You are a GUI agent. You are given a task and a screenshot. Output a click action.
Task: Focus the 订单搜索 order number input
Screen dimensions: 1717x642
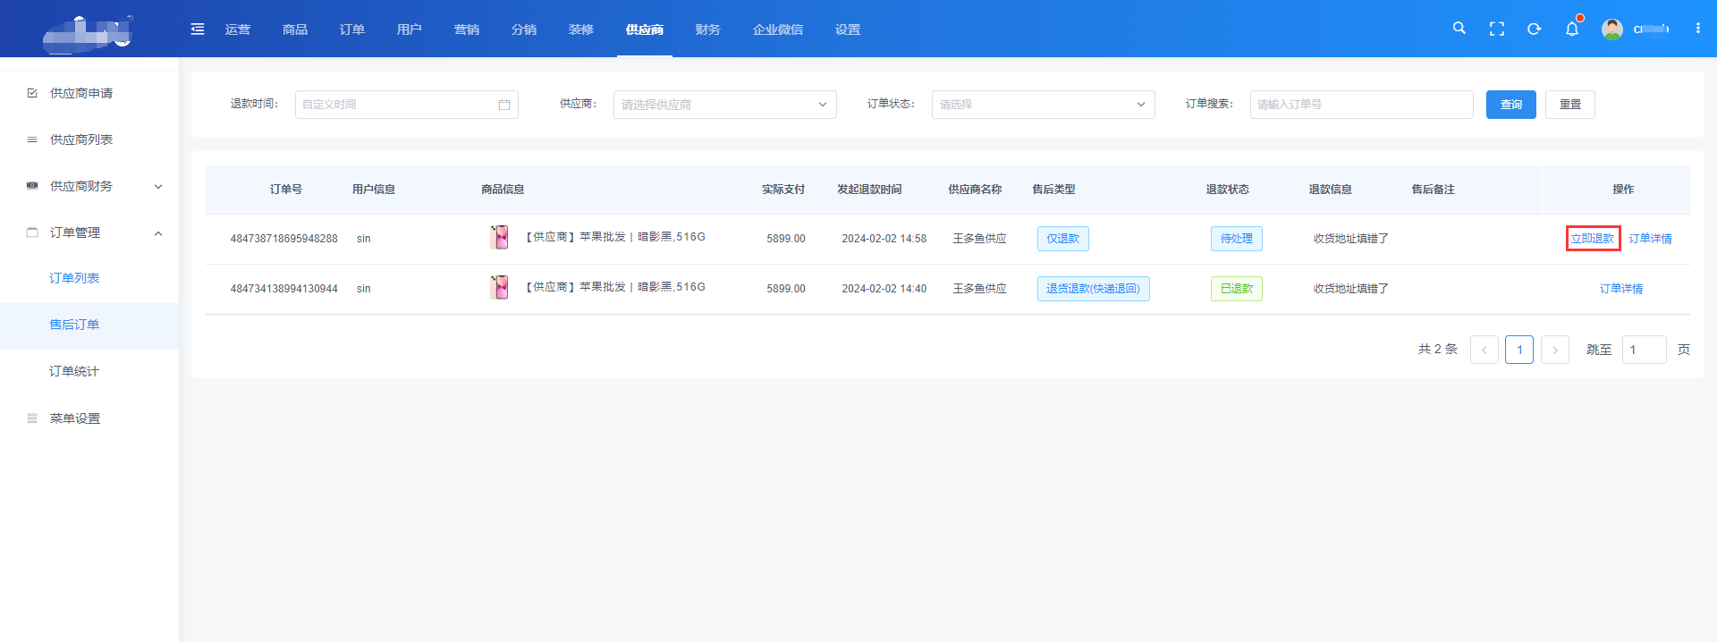[1362, 105]
